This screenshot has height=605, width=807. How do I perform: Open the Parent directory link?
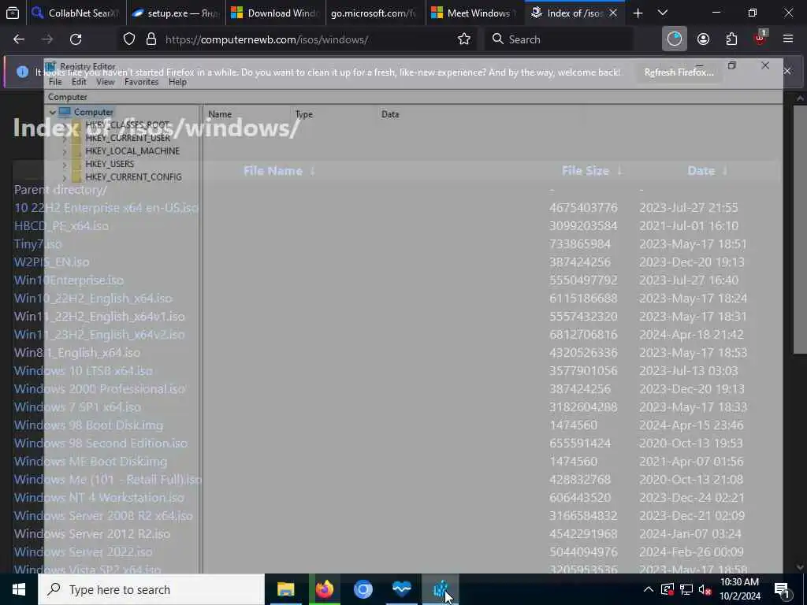tap(60, 190)
